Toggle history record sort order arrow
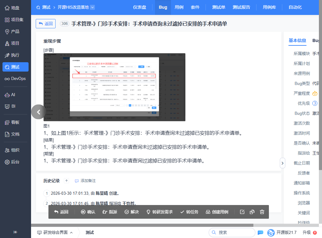The width and height of the screenshot is (322, 238). [x=66, y=181]
